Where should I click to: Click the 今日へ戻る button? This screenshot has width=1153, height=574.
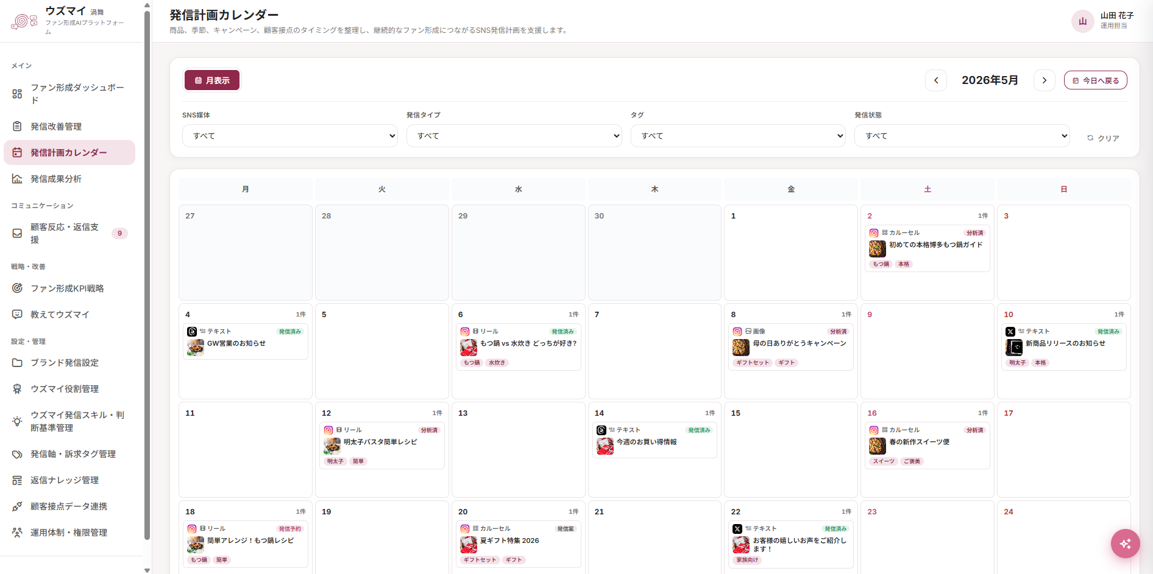pyautogui.click(x=1096, y=80)
